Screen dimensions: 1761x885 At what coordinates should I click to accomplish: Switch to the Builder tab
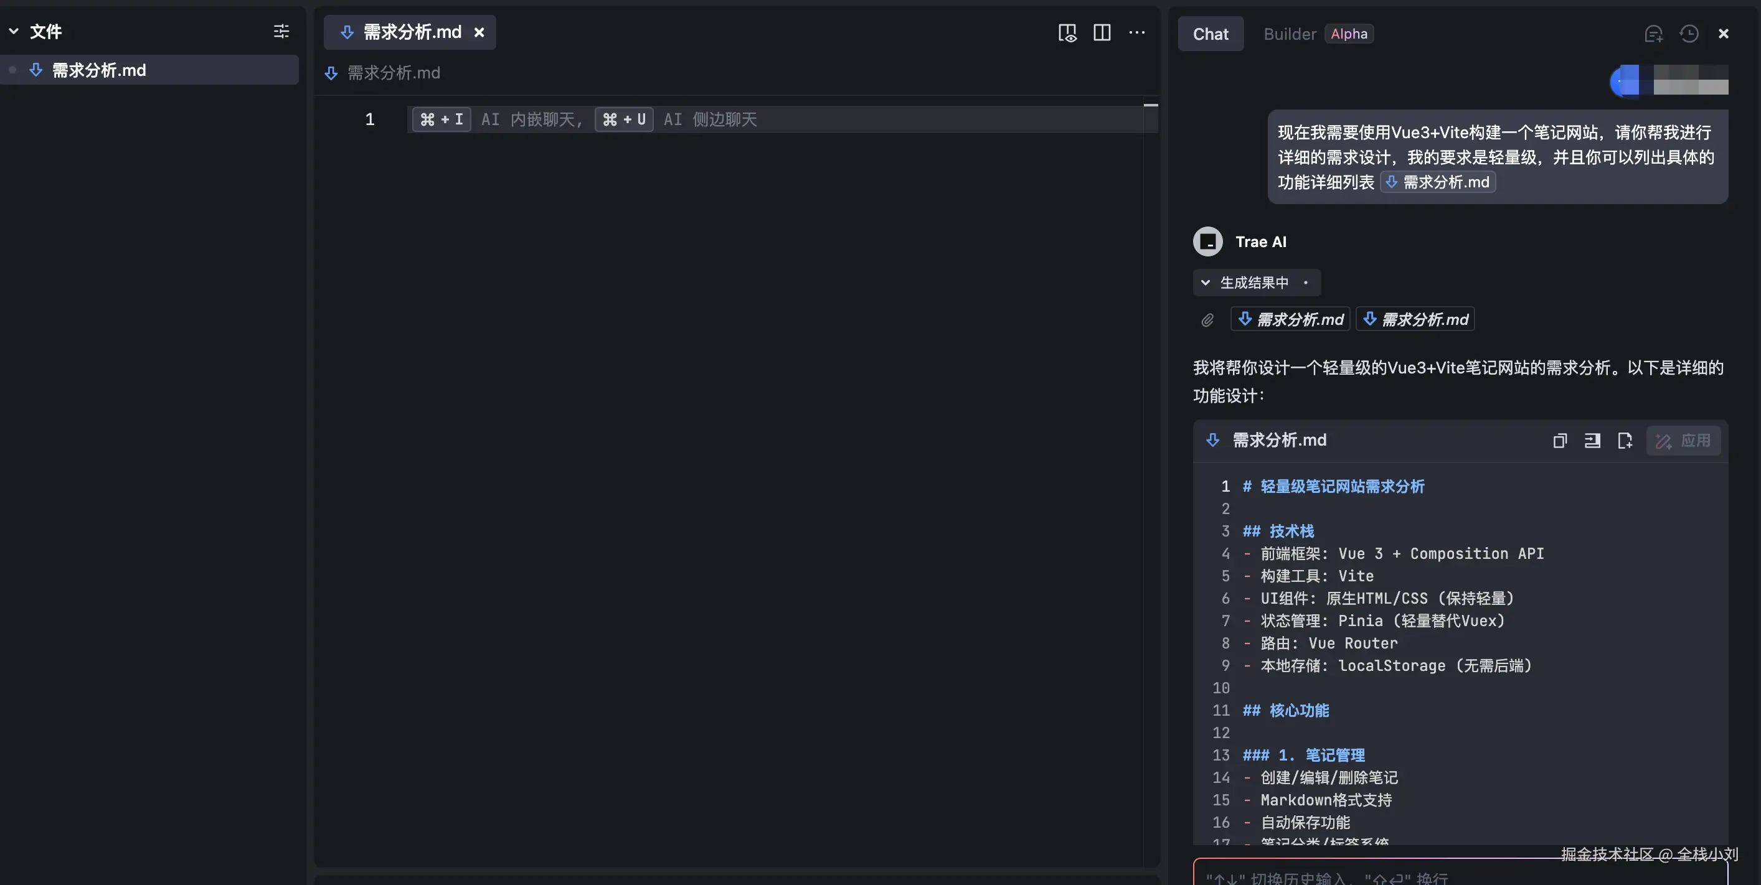tap(1289, 34)
